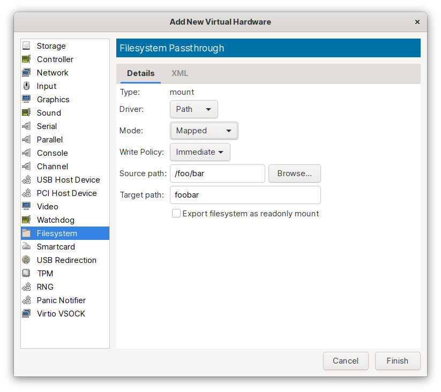The height and width of the screenshot is (392, 441).
Task: Select the Input hardware icon
Action: [x=26, y=86]
